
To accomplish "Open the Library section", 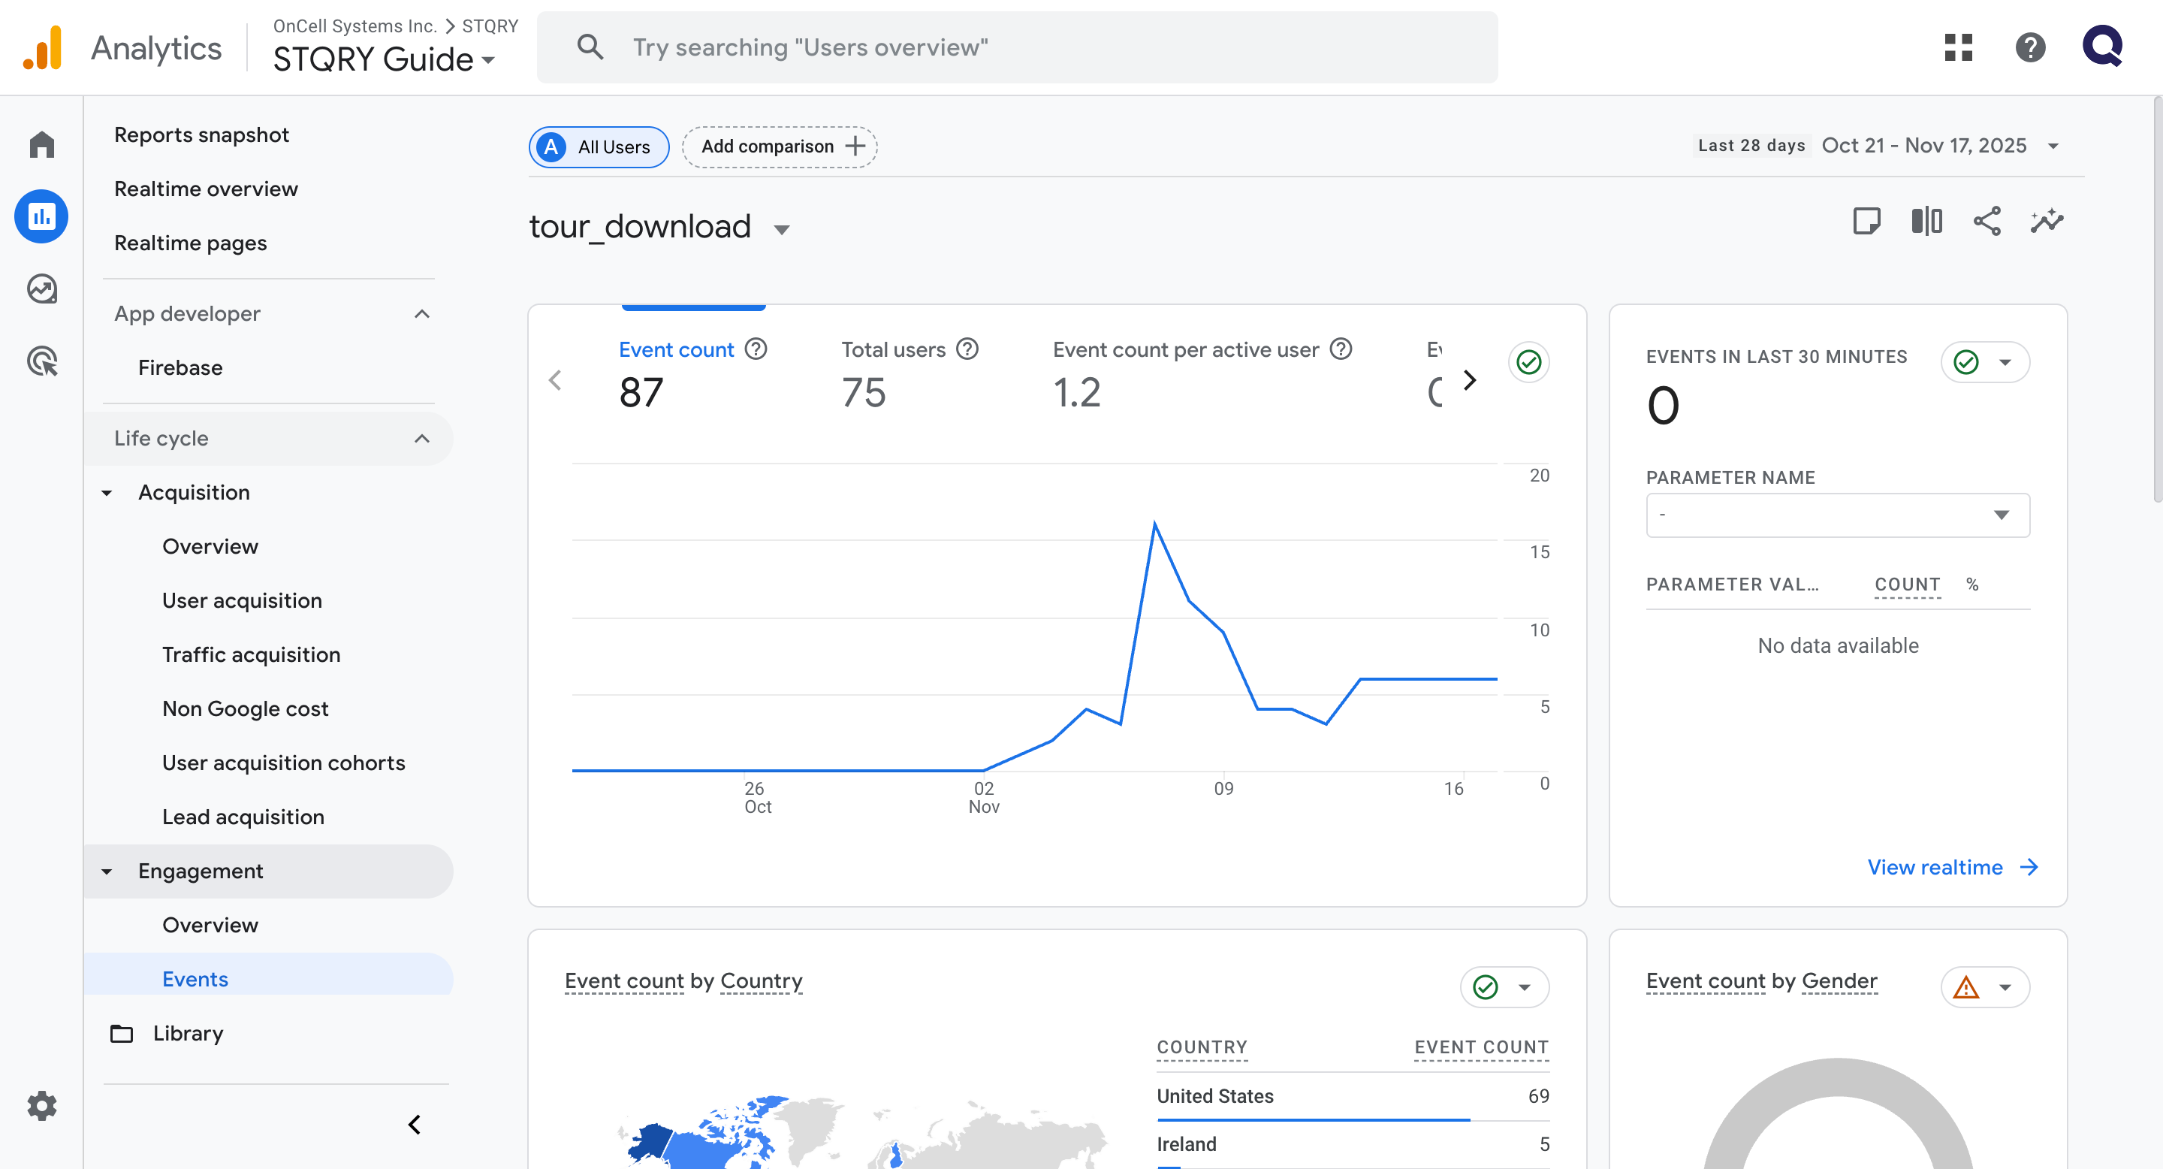I will [x=187, y=1033].
